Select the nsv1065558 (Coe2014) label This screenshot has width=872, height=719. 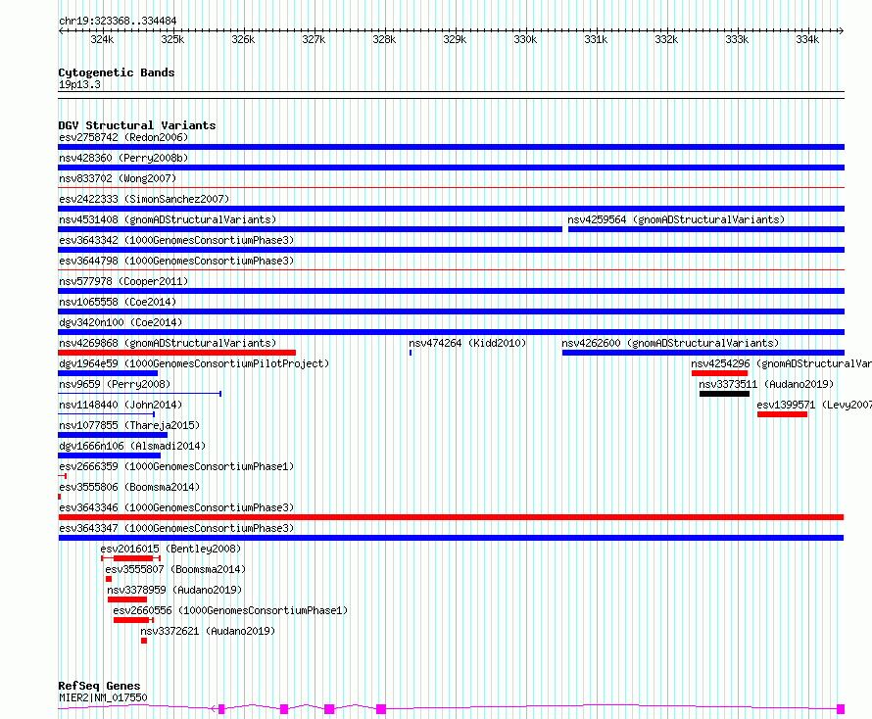pos(118,302)
